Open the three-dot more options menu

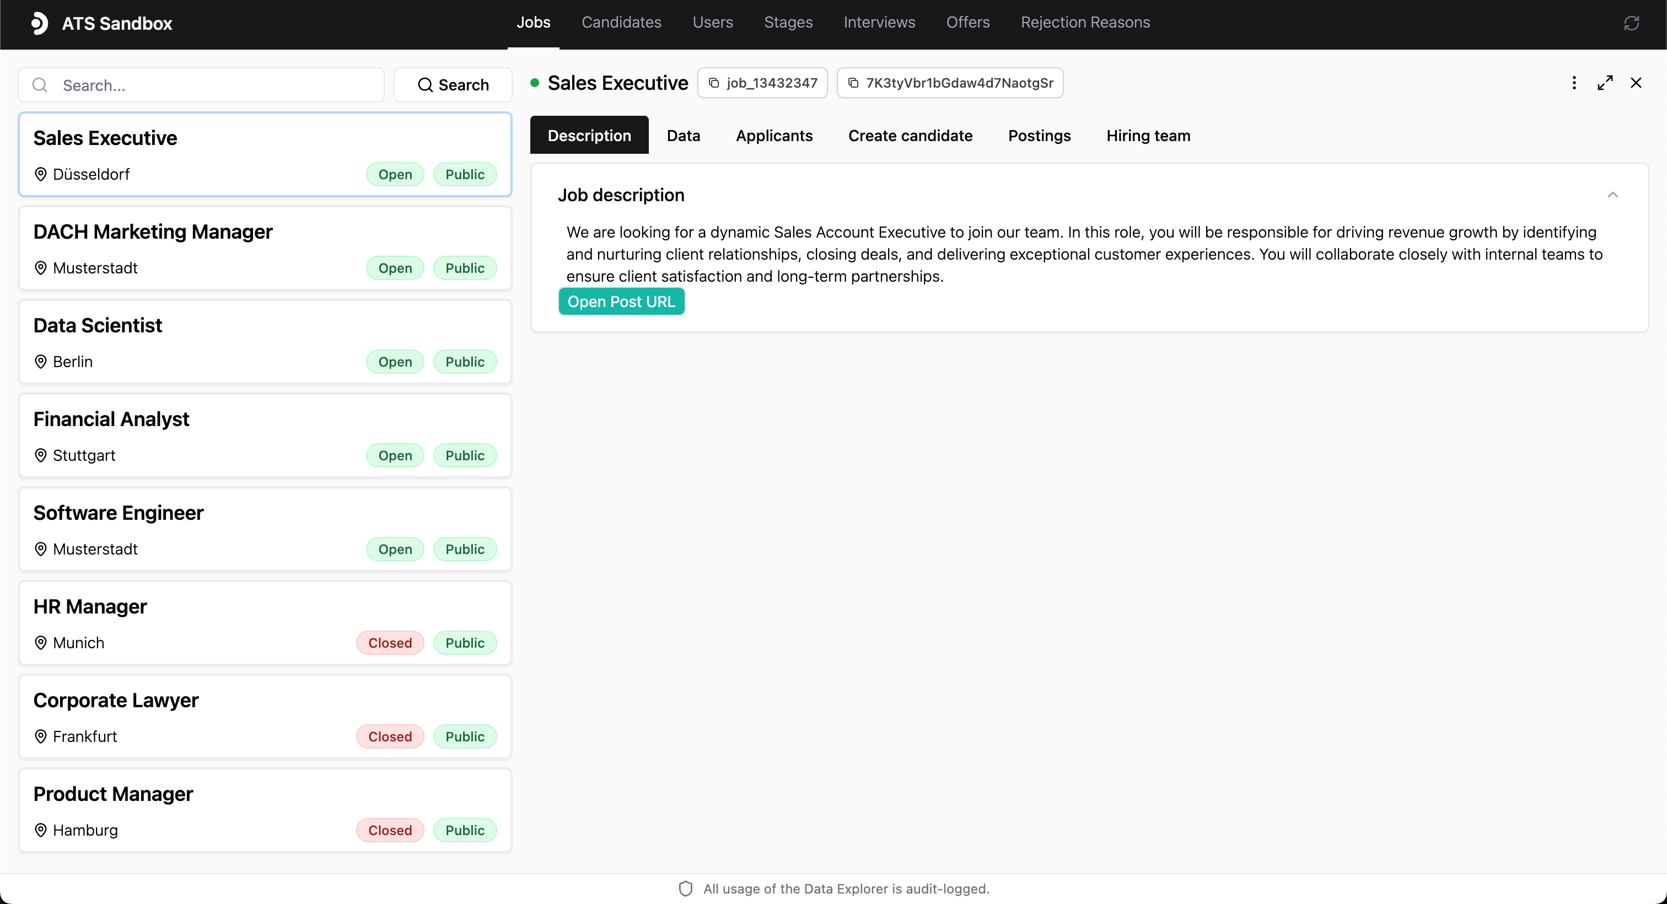coord(1574,83)
